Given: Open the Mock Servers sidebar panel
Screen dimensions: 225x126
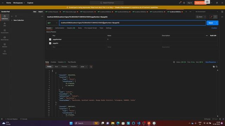Looking at the screenshot, I should pos(5,38).
